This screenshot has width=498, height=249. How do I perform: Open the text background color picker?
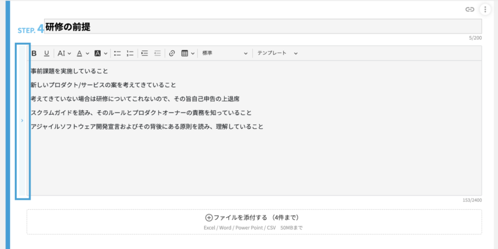pyautogui.click(x=101, y=54)
